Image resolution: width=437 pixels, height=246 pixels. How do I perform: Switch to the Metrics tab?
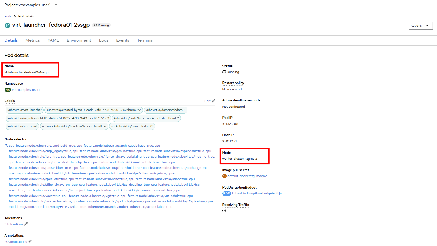coord(33,40)
